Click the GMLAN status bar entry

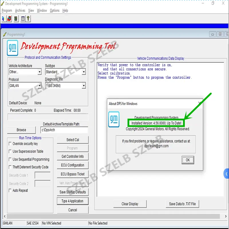click(14, 223)
